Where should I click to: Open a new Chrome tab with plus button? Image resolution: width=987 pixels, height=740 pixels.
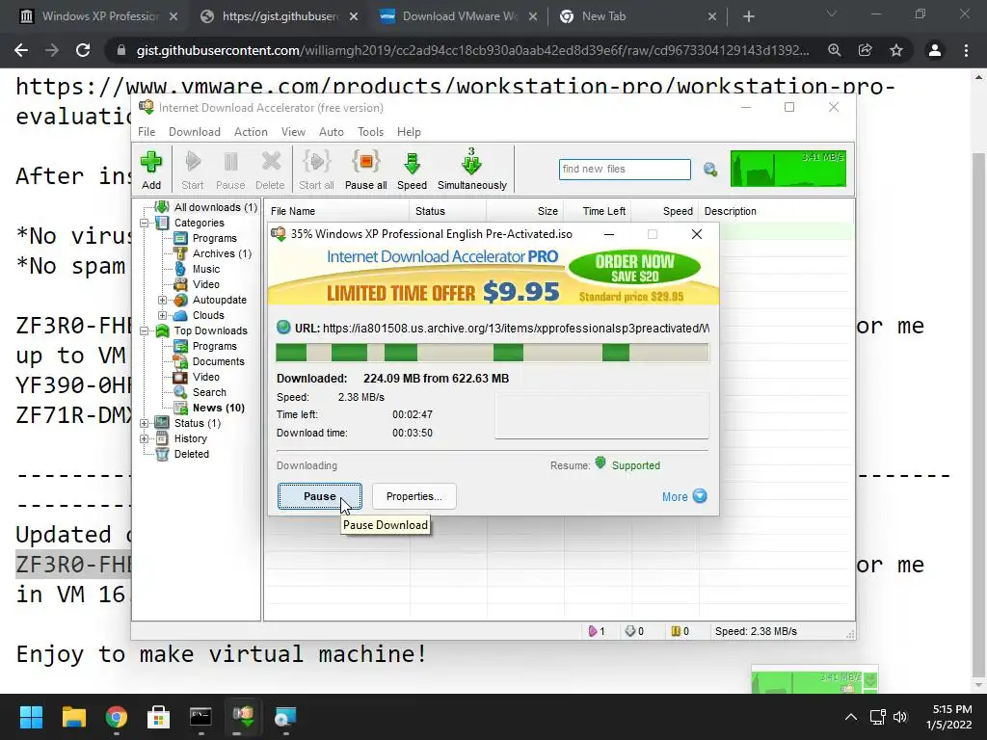[748, 16]
